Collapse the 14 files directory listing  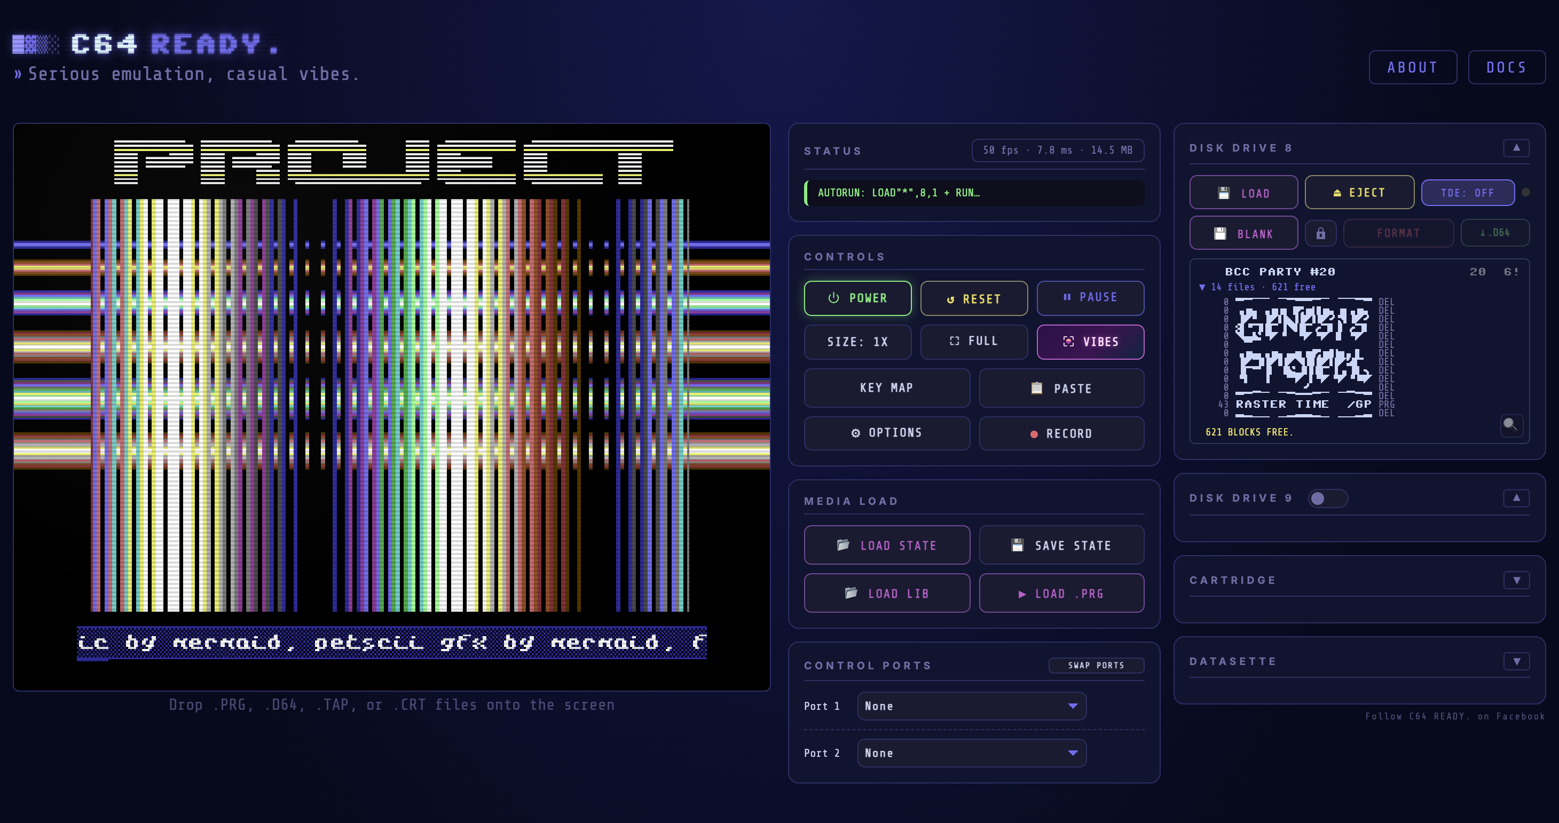click(1257, 287)
